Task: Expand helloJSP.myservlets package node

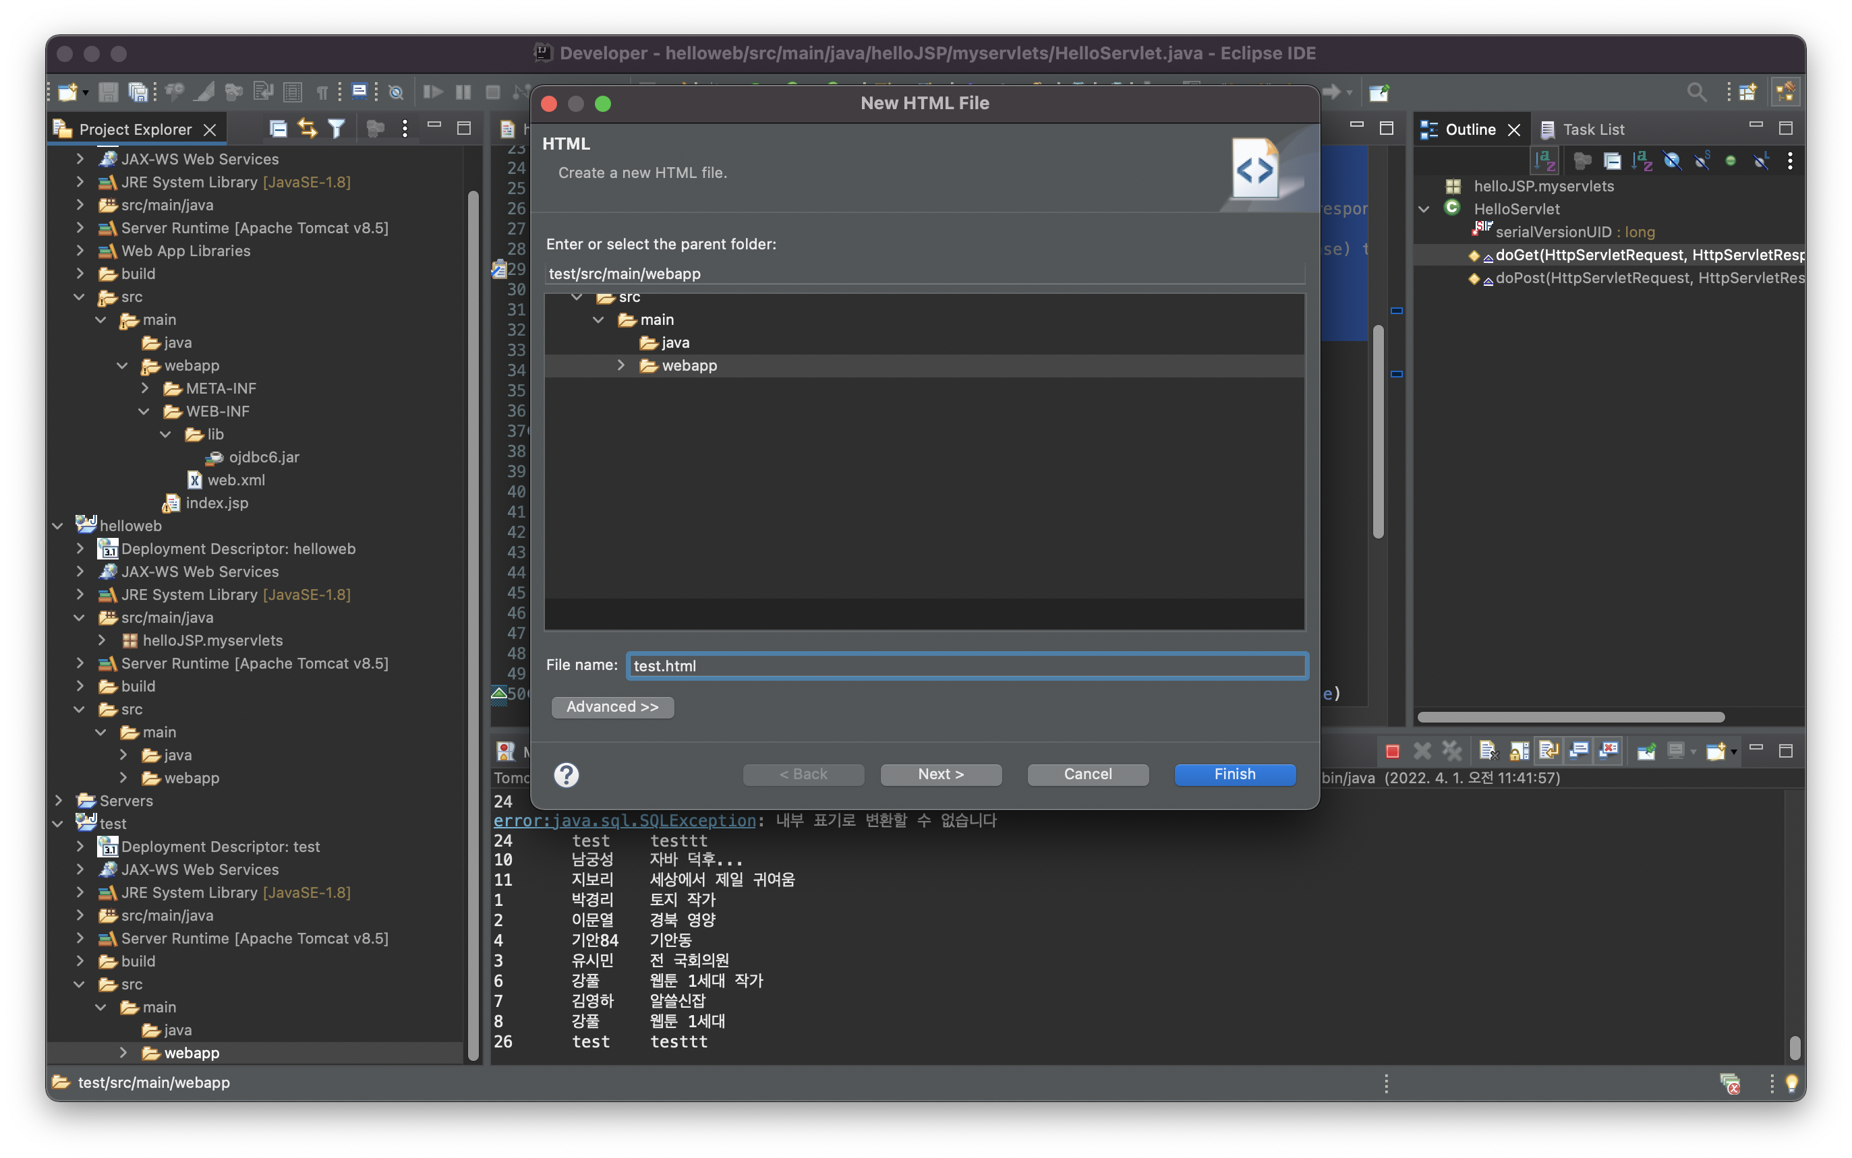Action: pos(101,640)
